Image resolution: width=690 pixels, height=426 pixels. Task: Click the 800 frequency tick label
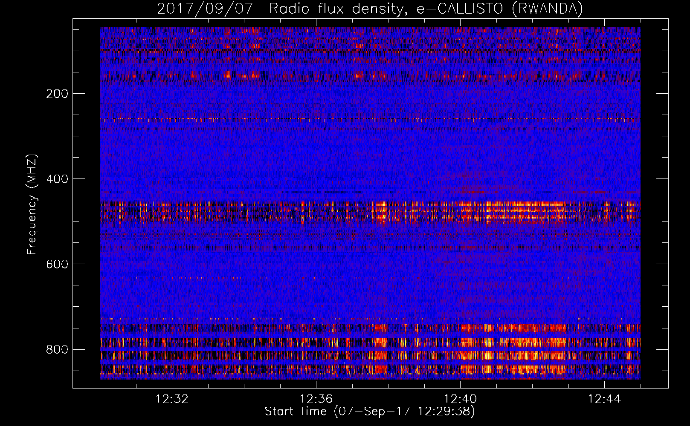tap(57, 349)
